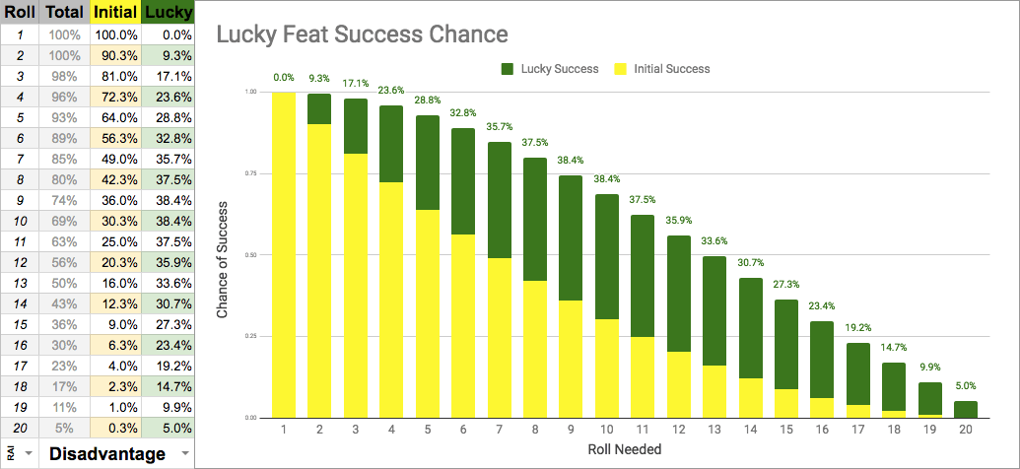The height and width of the screenshot is (469, 1020).
Task: Select the Roll column header
Action: (x=21, y=12)
